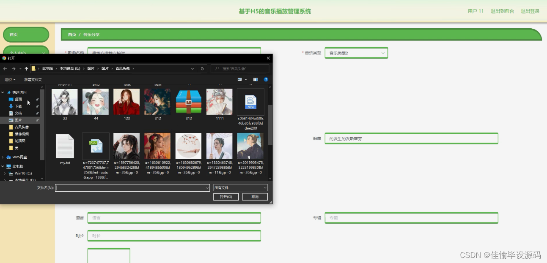Unpin 桌面 from Quick access

point(37,99)
